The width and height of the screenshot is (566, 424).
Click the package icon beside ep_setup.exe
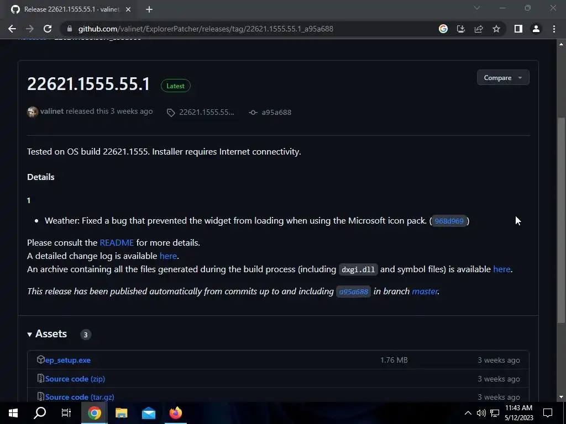[x=41, y=359]
